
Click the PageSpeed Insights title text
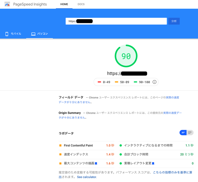point(30,4)
